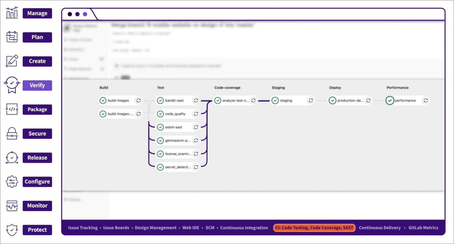Click the Test stage heading

[161, 88]
